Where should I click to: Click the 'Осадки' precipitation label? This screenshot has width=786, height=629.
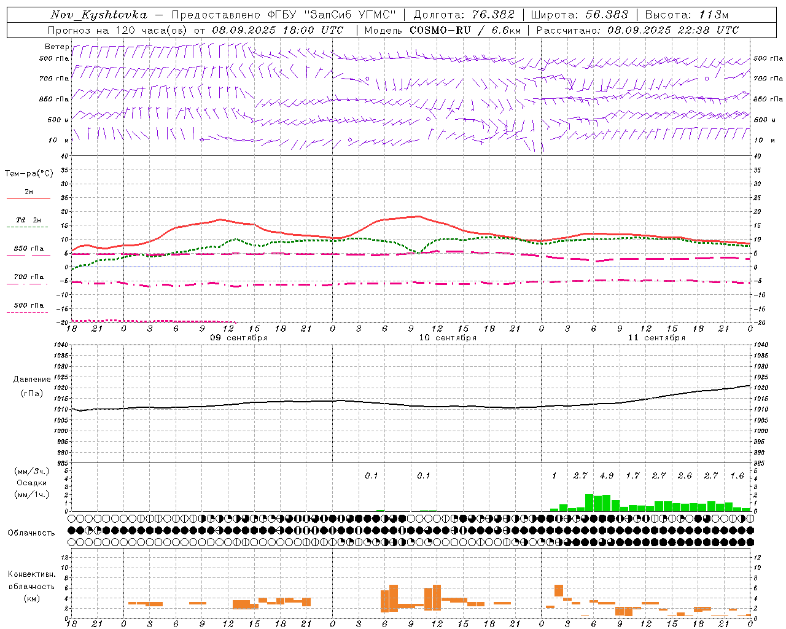[32, 483]
